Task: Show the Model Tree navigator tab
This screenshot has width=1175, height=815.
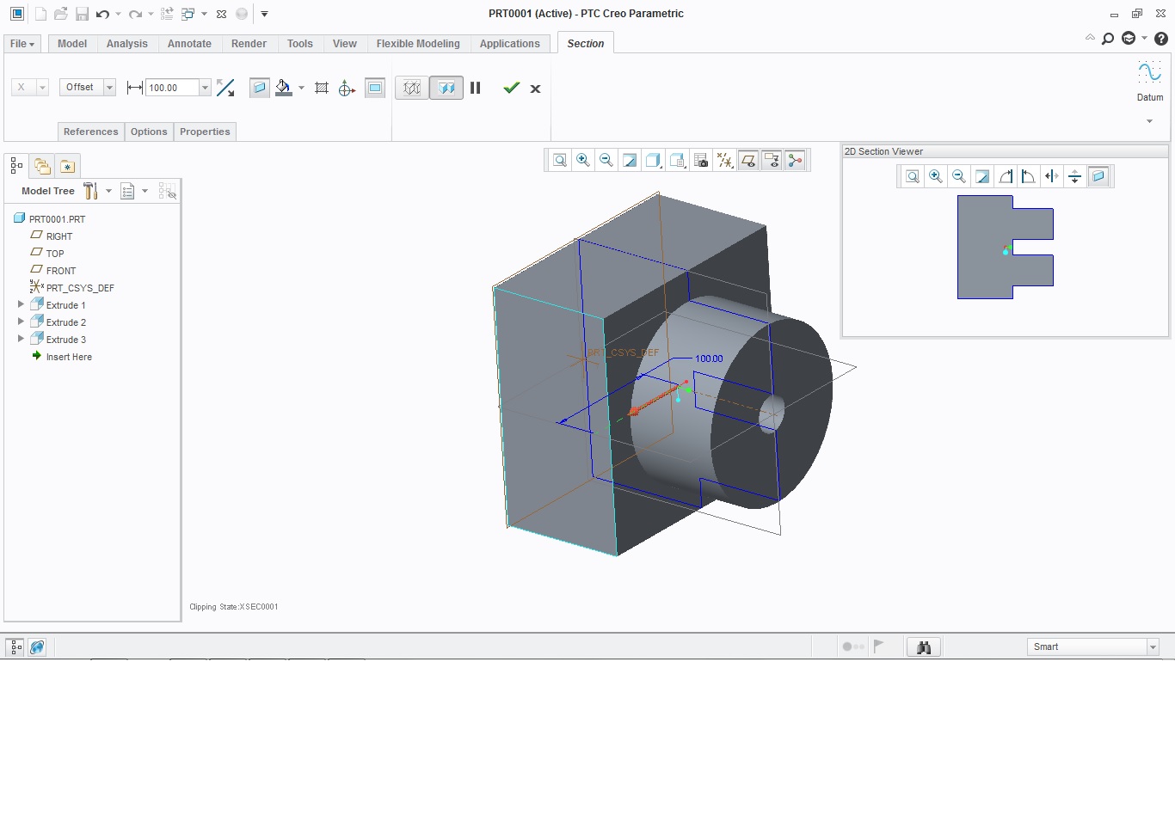Action: (17, 165)
